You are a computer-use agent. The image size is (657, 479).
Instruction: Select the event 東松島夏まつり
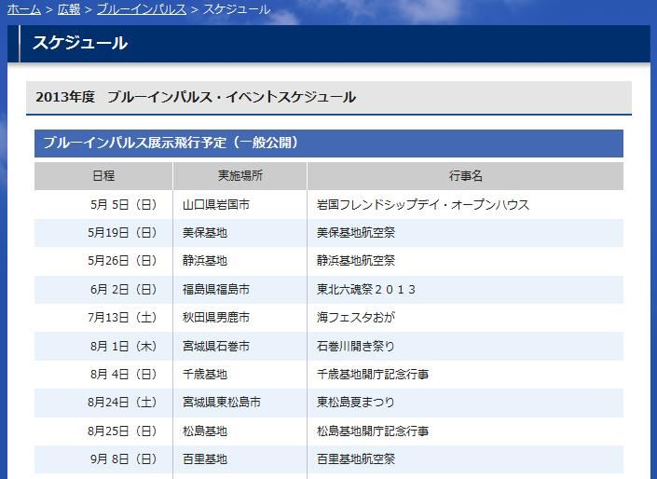click(356, 403)
